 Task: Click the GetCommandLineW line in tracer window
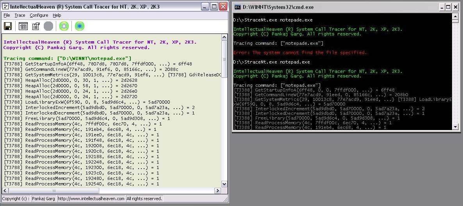[91, 69]
